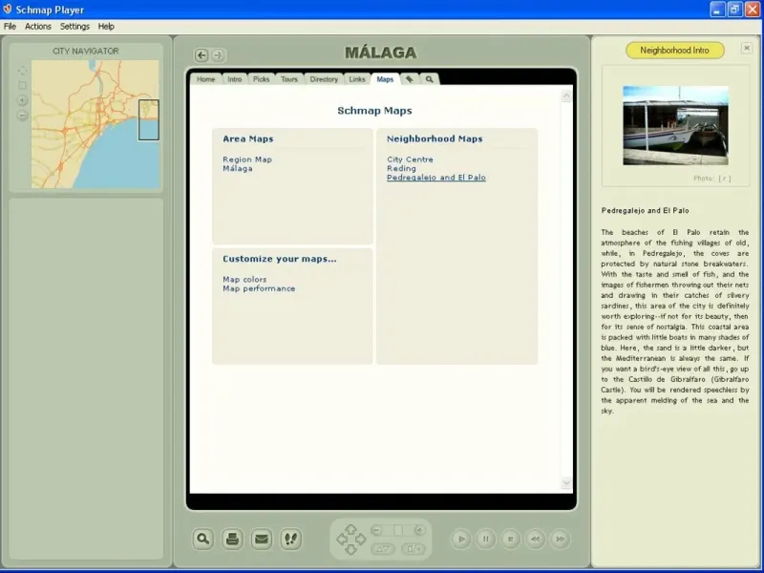Screen dimensions: 764x573
Task: Switch to the Links tab
Action: 357,79
